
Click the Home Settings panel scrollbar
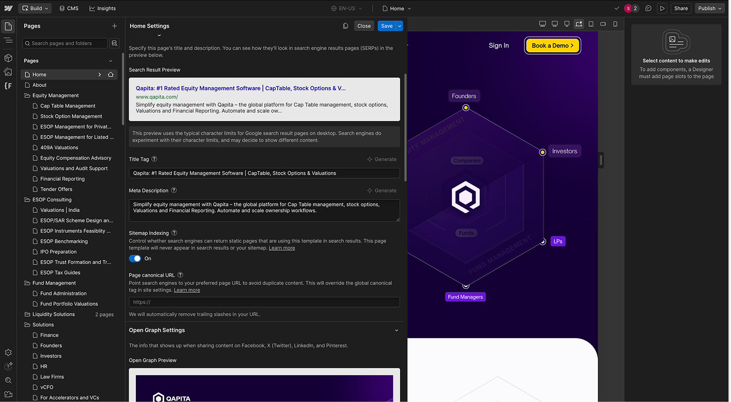tap(405, 128)
